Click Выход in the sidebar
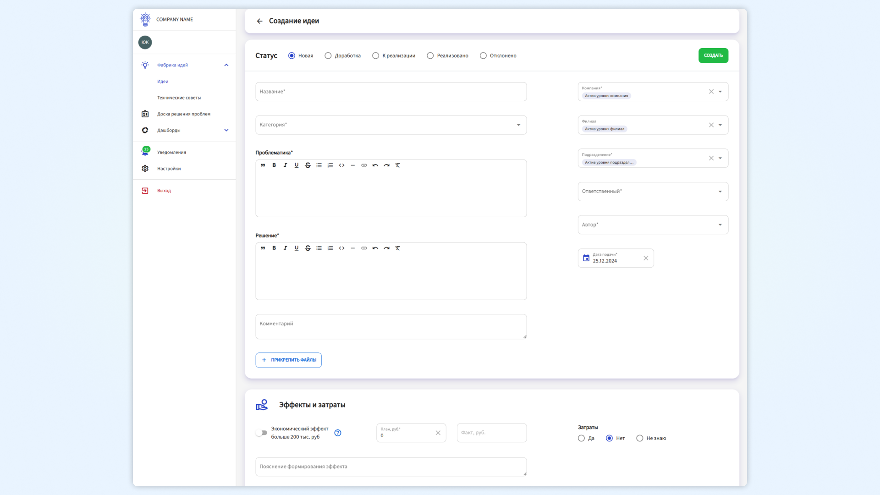The image size is (880, 495). [164, 191]
